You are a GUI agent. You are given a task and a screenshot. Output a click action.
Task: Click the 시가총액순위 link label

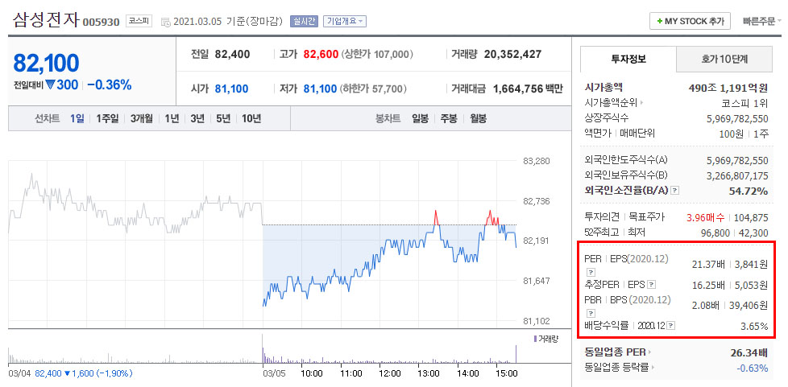point(611,103)
